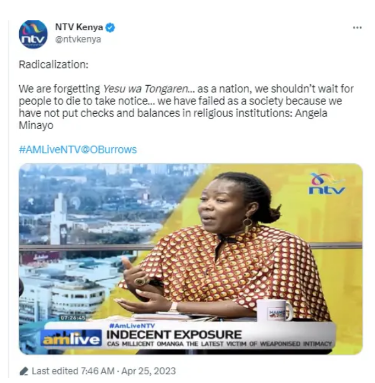Click the amlive show logo

[71, 338]
